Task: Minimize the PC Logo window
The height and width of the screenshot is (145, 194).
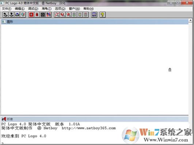Action: tap(171, 3)
